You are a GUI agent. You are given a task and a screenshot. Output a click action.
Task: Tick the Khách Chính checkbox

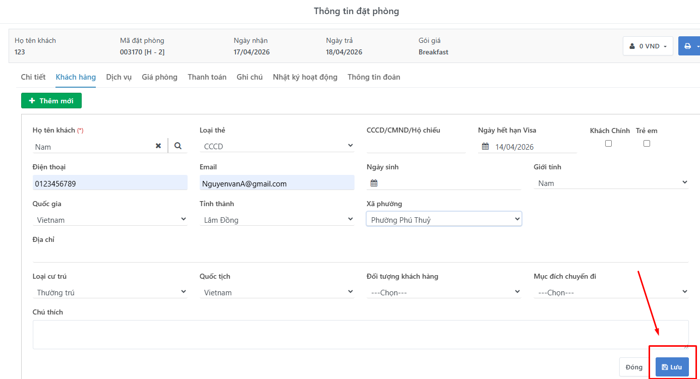click(x=608, y=144)
